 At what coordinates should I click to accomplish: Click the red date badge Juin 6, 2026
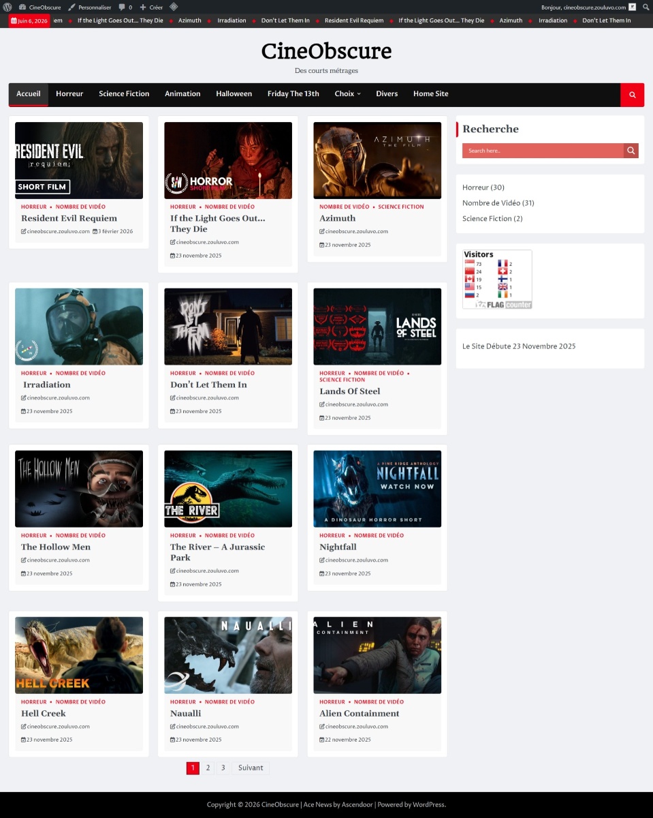(x=29, y=20)
